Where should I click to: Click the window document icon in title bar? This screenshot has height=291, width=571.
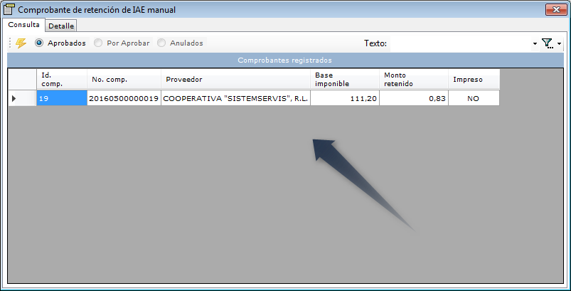point(9,10)
